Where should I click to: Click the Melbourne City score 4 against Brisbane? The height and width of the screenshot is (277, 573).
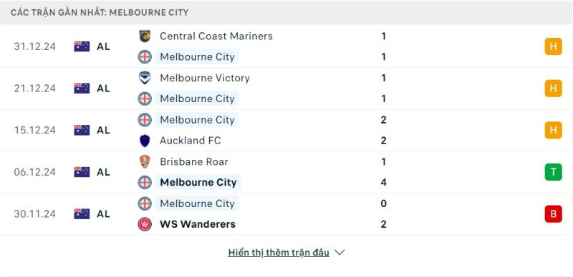(383, 182)
